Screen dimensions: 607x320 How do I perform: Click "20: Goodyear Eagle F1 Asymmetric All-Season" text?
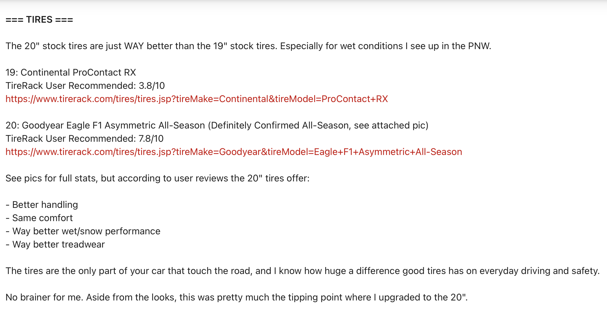(105, 125)
